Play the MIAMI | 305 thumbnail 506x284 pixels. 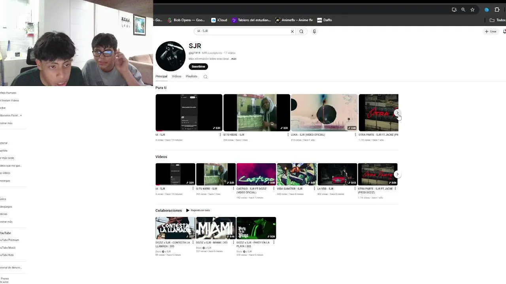[216, 228]
